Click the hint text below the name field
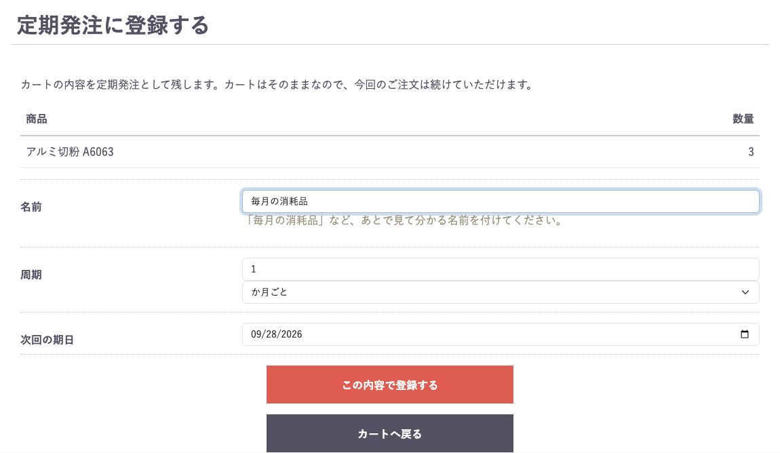780x453 pixels. 404,220
